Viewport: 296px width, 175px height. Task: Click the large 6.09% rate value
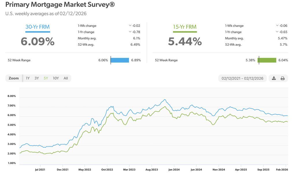[x=38, y=42]
